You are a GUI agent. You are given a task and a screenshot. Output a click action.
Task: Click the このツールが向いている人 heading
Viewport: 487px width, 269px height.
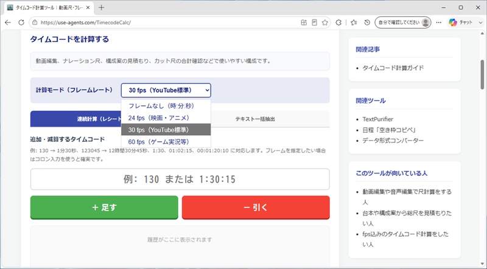(391, 173)
